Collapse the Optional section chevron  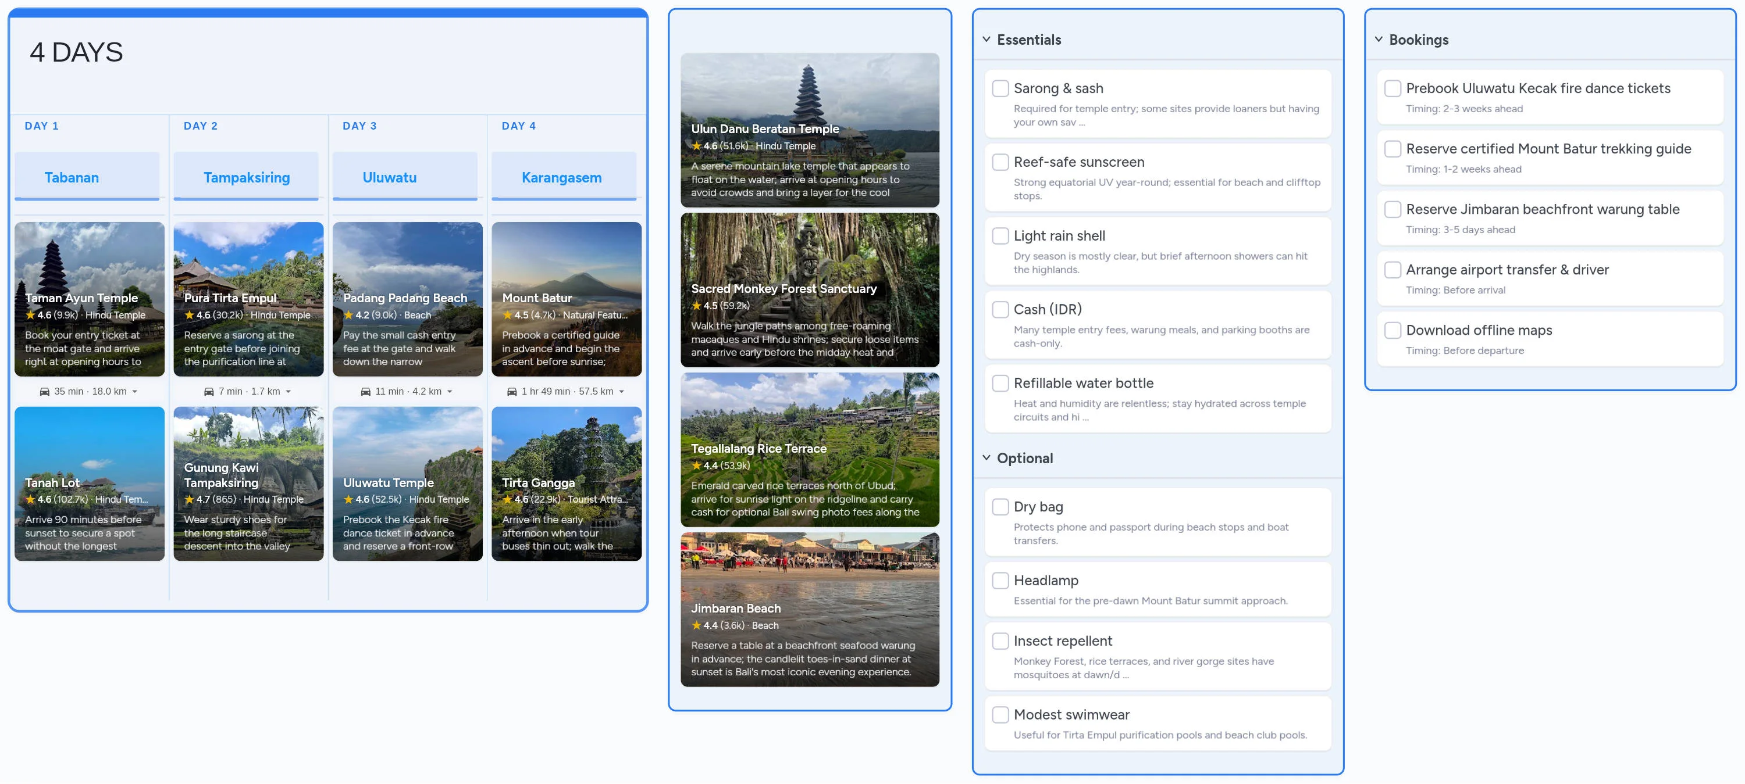pyautogui.click(x=987, y=457)
